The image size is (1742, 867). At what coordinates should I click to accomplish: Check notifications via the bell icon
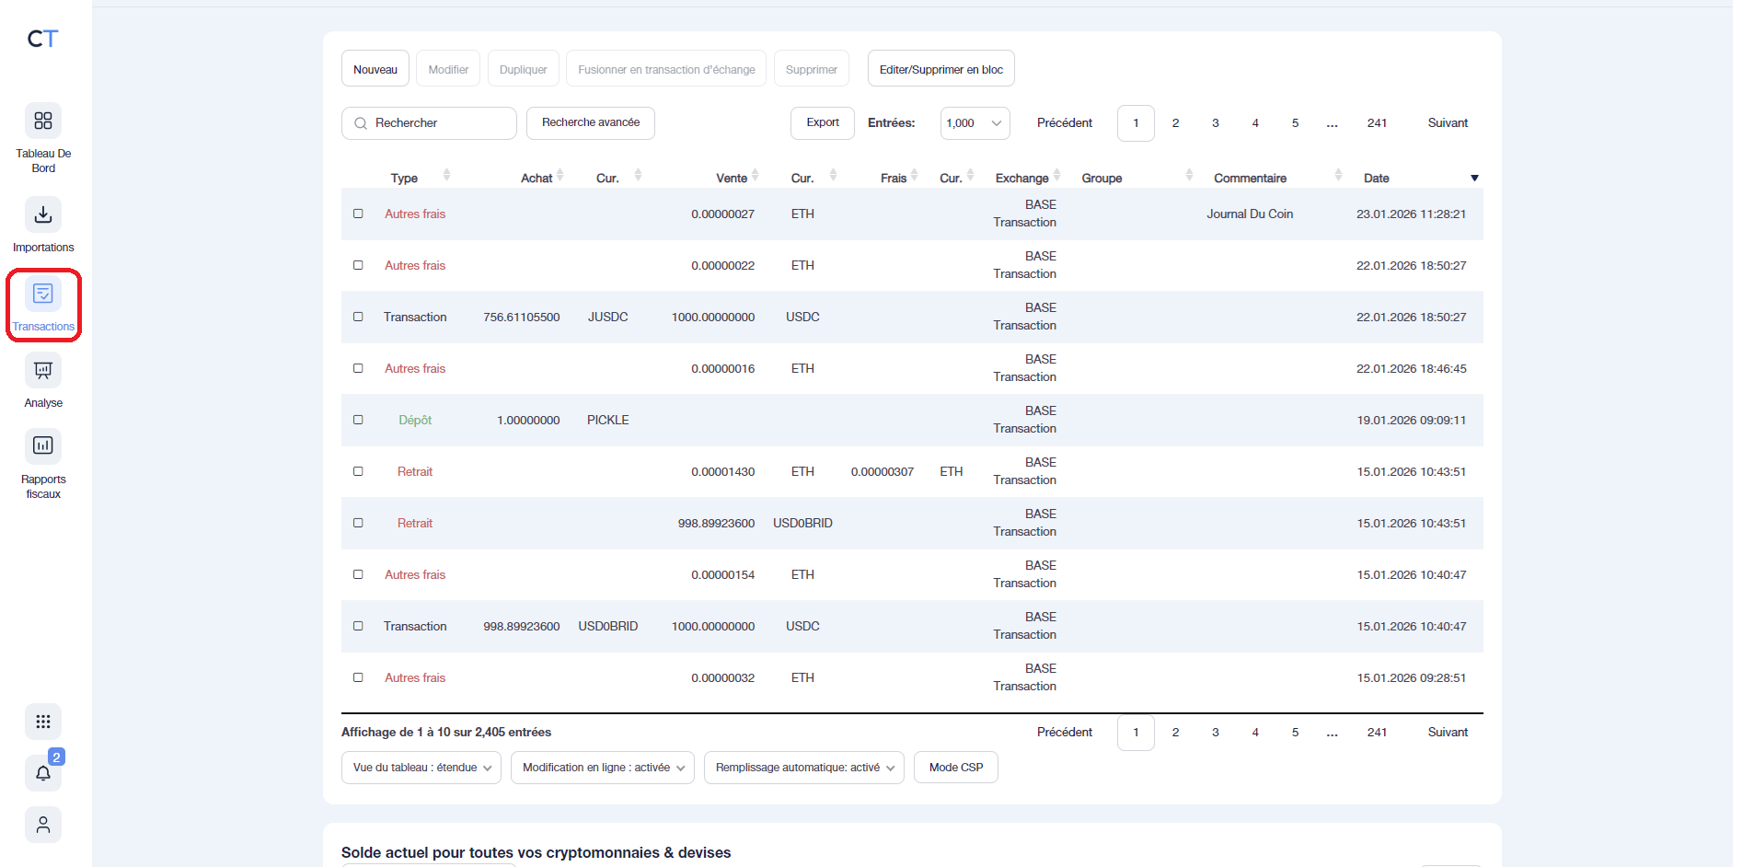click(42, 773)
